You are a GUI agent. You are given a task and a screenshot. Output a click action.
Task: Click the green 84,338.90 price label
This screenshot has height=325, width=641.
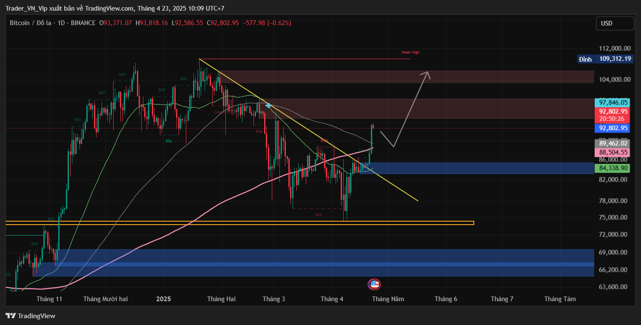pos(613,168)
